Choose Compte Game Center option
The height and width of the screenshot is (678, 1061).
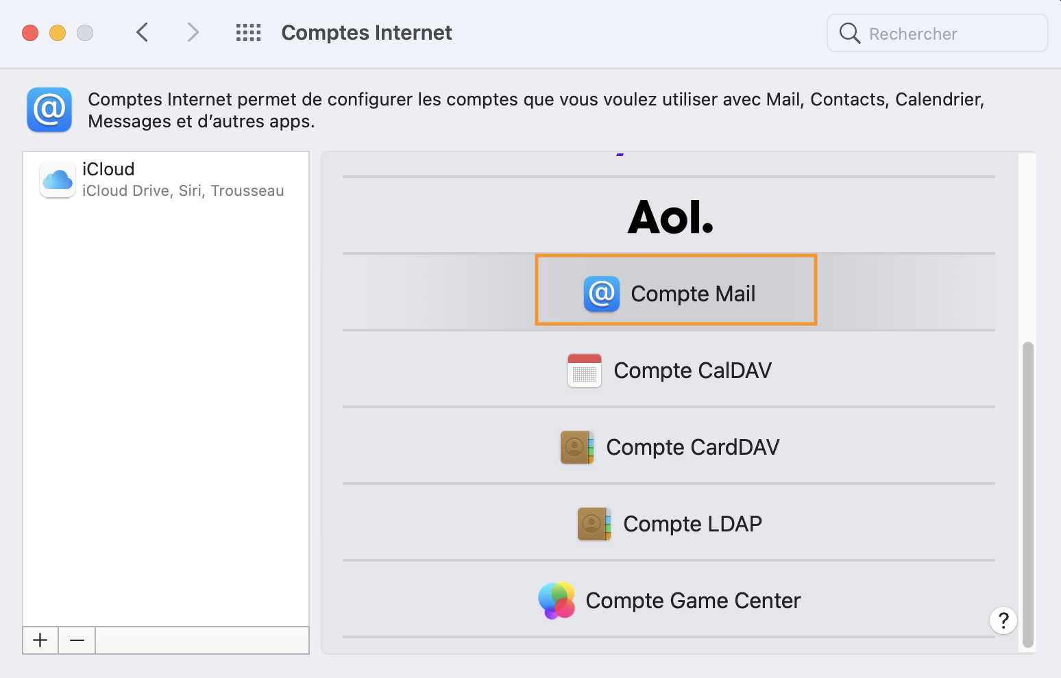tap(693, 601)
